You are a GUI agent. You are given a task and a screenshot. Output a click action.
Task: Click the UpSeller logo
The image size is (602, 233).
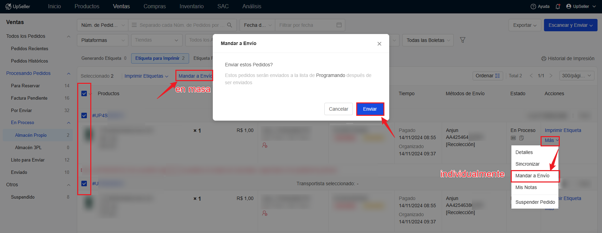pos(18,7)
